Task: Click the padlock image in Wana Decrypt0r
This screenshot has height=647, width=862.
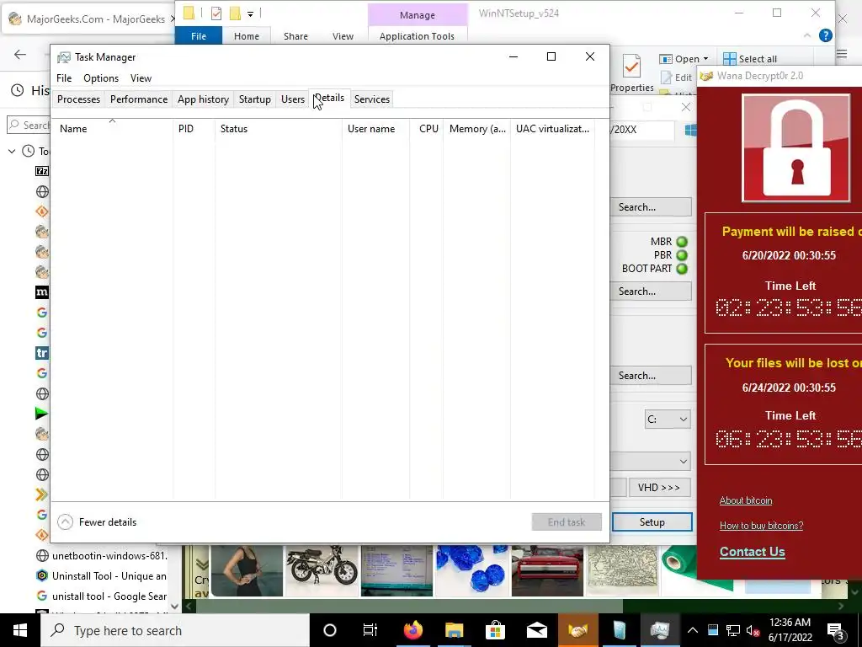Action: 795,148
